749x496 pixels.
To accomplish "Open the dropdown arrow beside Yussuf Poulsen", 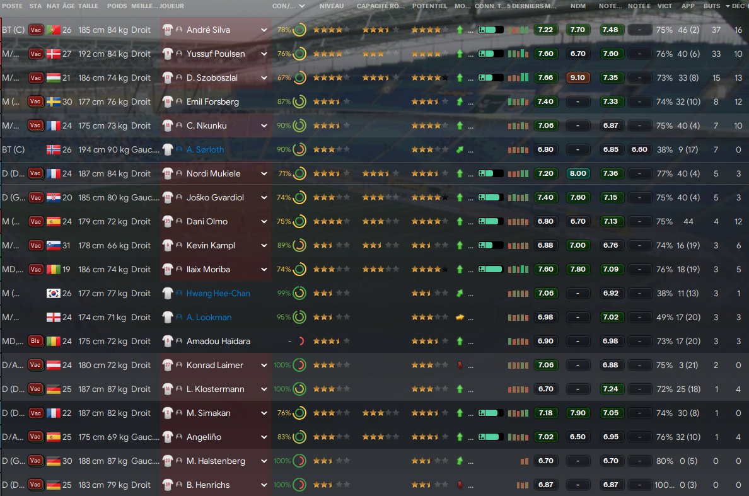I will point(264,54).
